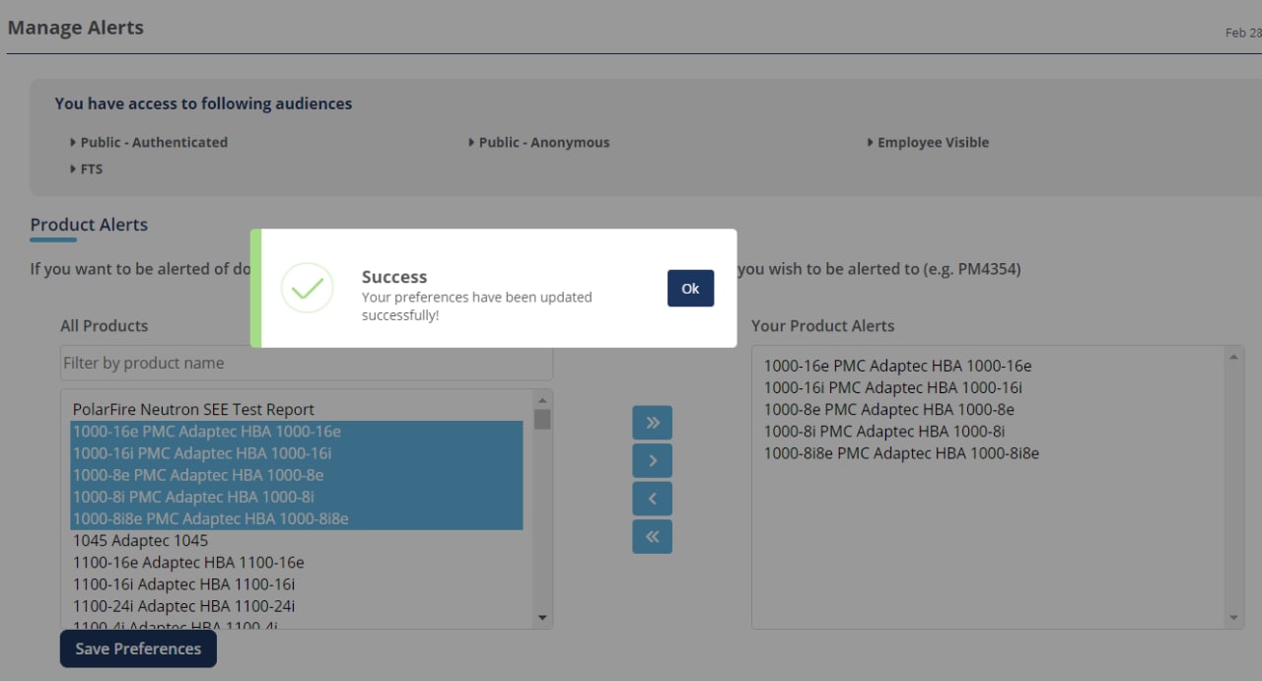Click the green success checkmark icon

point(307,288)
